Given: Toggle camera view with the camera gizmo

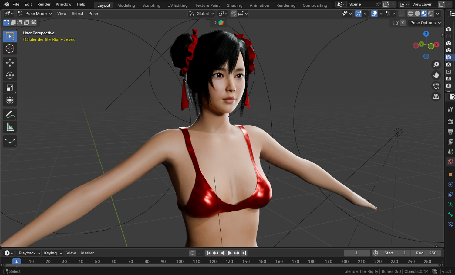Looking at the screenshot, I should click(436, 86).
